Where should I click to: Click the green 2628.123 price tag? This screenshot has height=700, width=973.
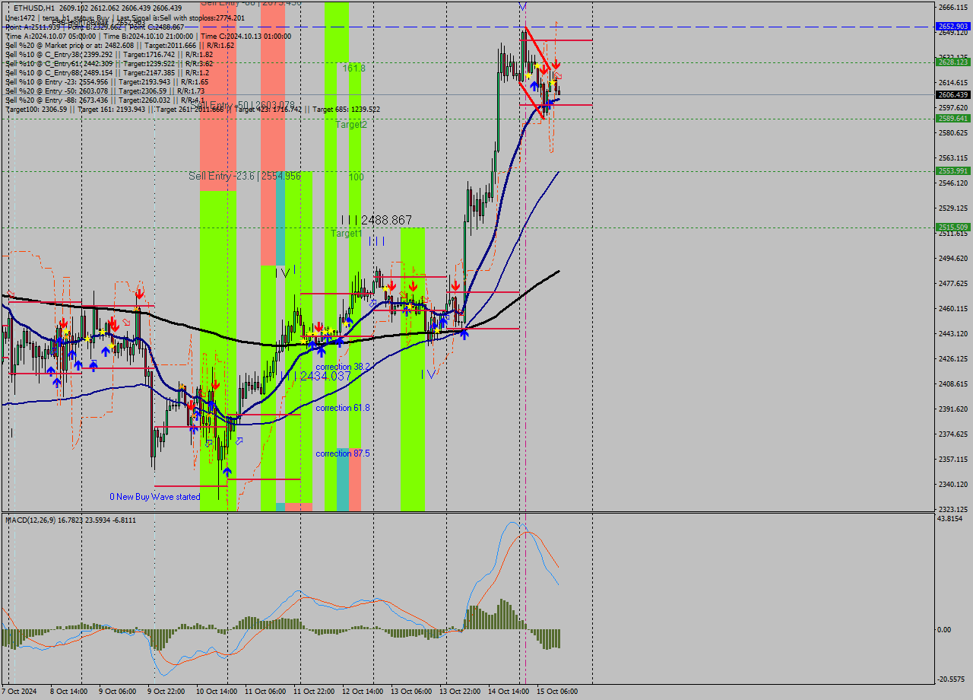(952, 62)
